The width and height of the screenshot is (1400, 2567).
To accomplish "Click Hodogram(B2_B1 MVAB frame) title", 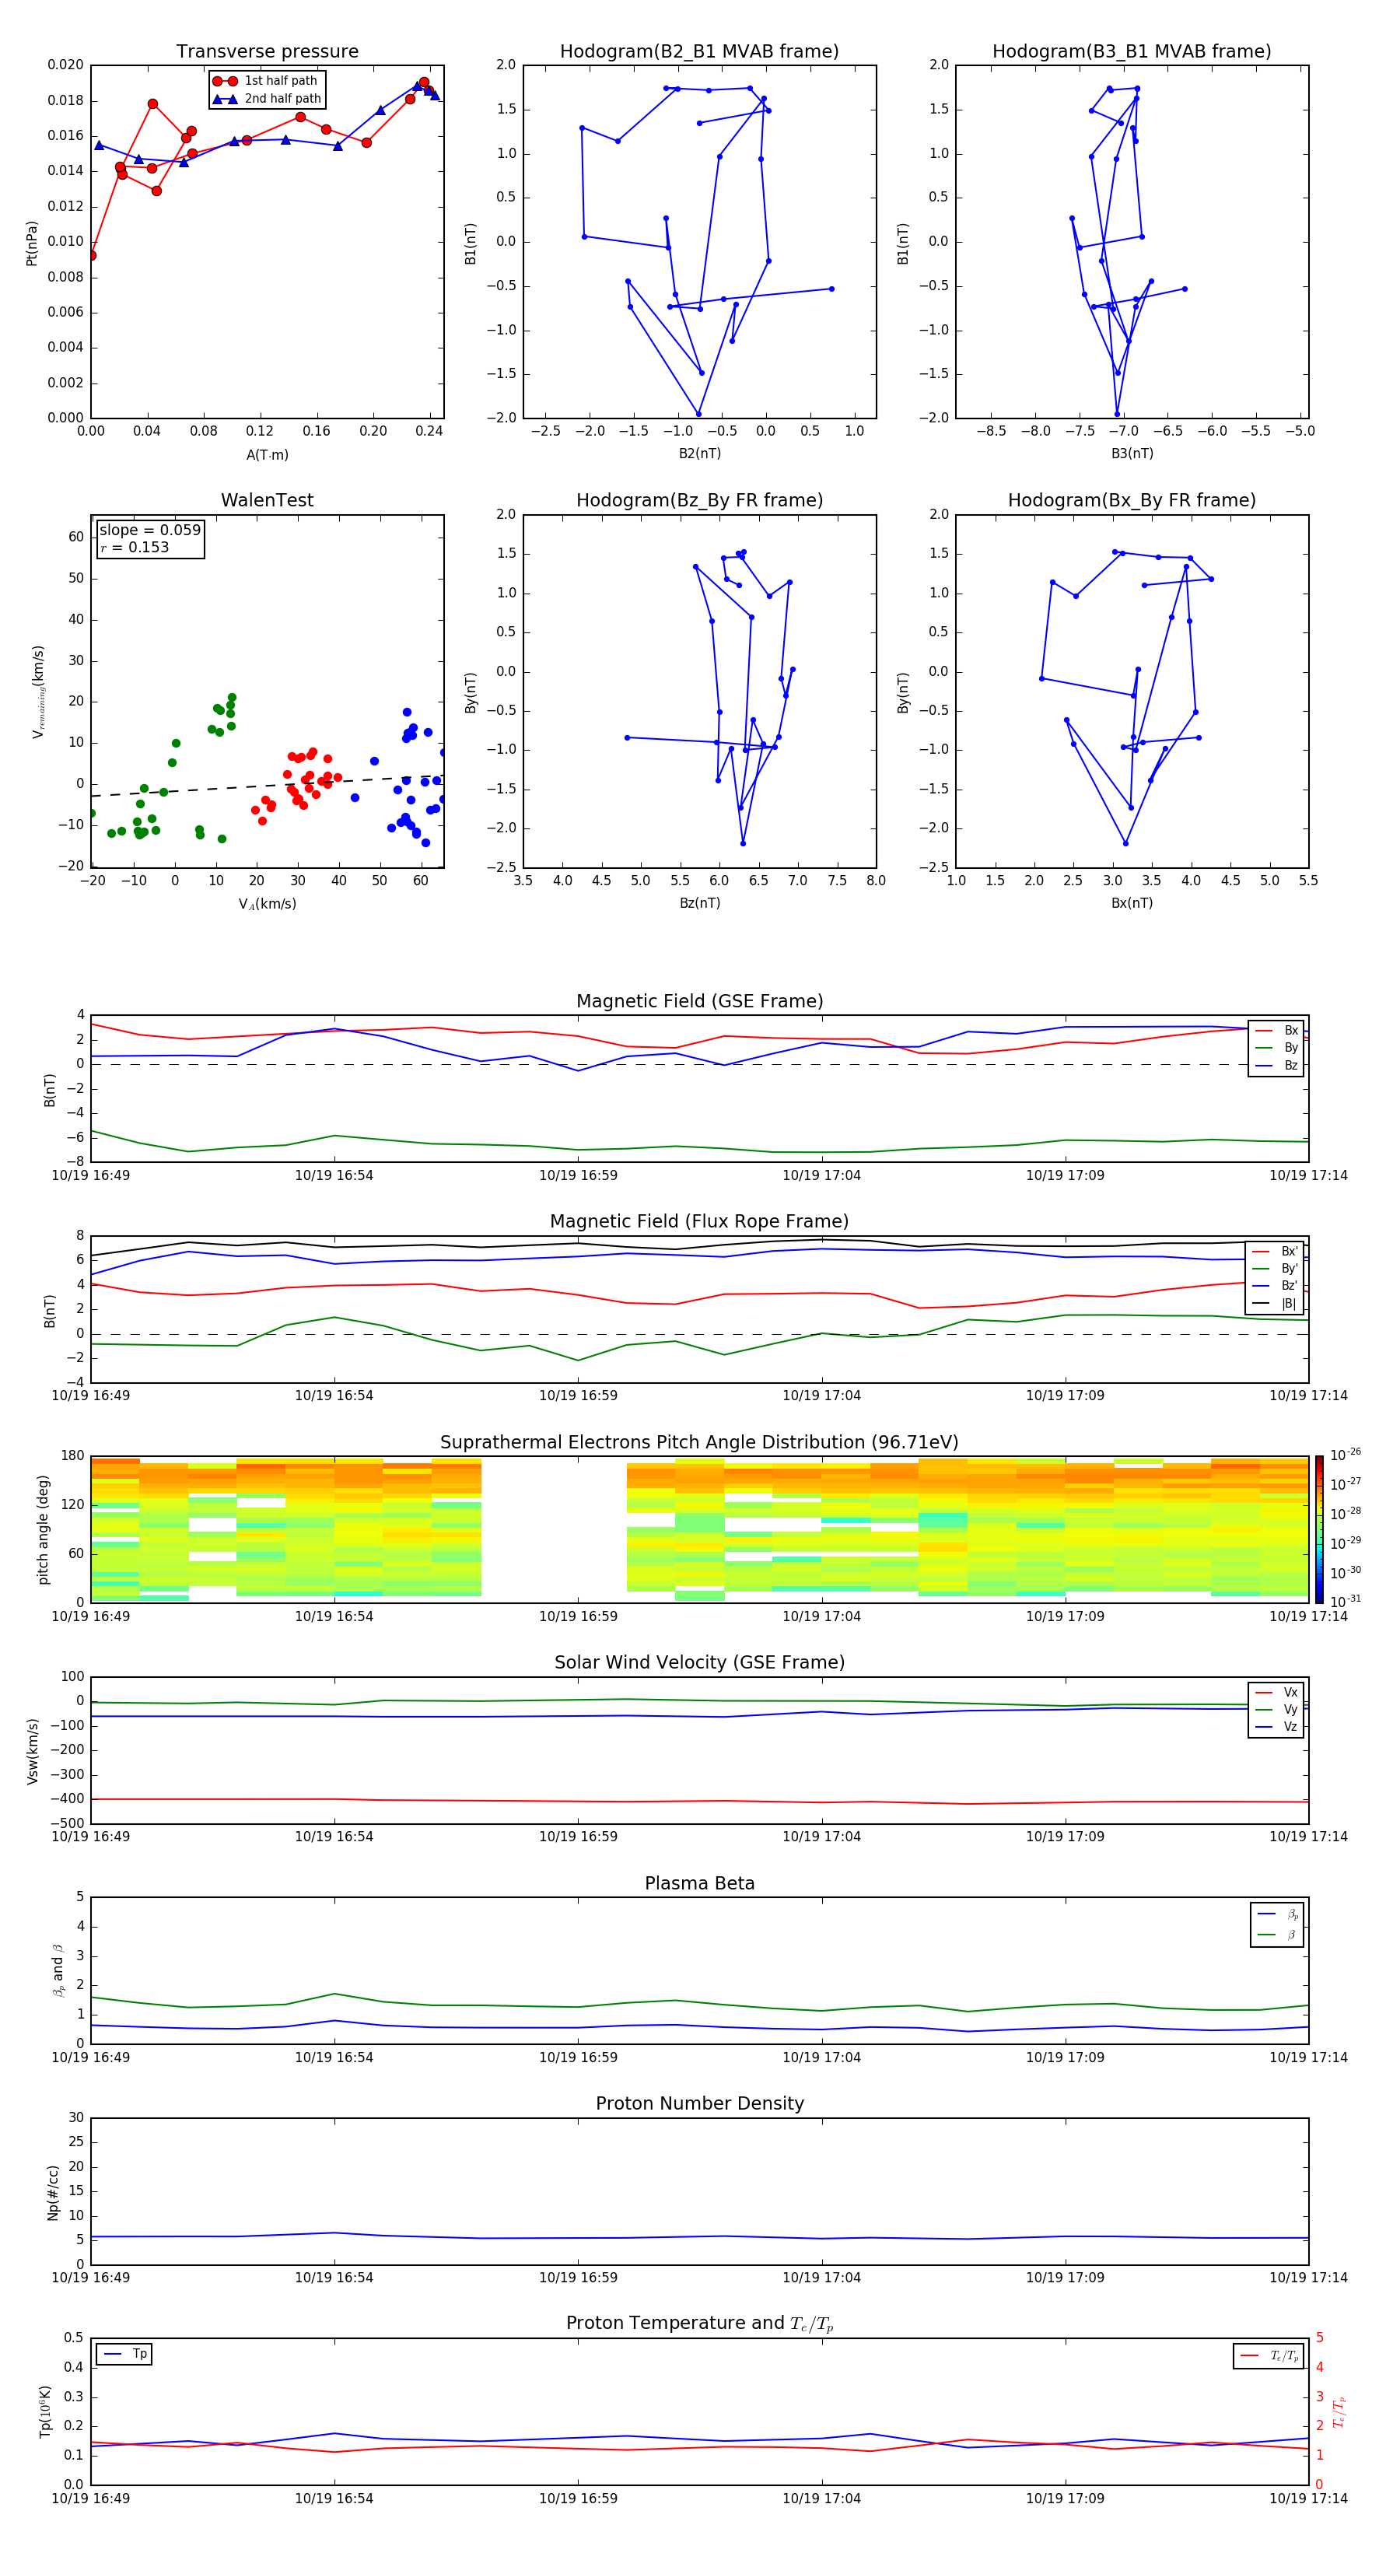I will (x=699, y=52).
